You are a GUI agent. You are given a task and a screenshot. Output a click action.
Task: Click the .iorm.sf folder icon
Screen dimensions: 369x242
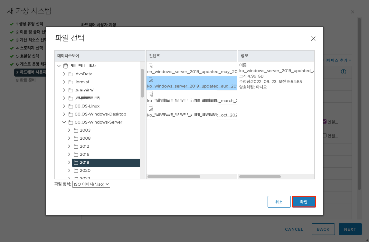(x=71, y=82)
